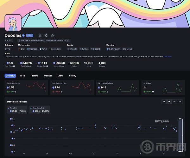The image size is (190, 158).
Task: Select the 1d time range
Action: [164, 102]
